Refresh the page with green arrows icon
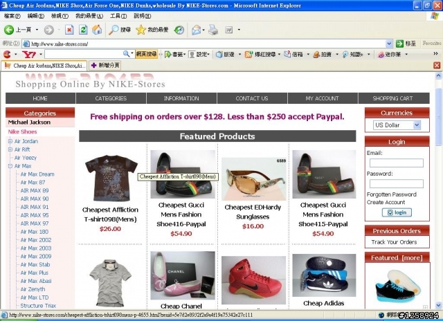This screenshot has height=321, width=443. click(x=83, y=30)
